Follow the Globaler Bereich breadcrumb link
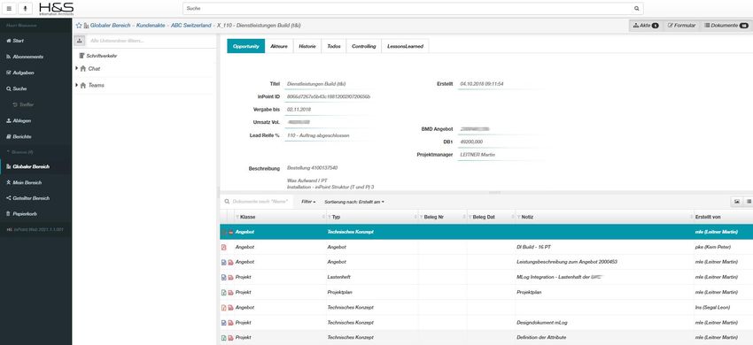Viewport: 753px width, 345px height. (x=110, y=26)
